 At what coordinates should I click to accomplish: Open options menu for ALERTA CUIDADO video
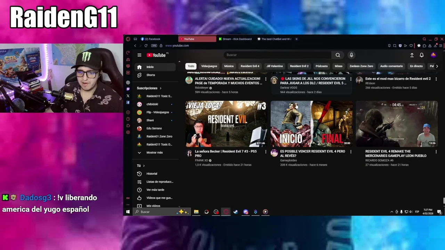pos(266,79)
